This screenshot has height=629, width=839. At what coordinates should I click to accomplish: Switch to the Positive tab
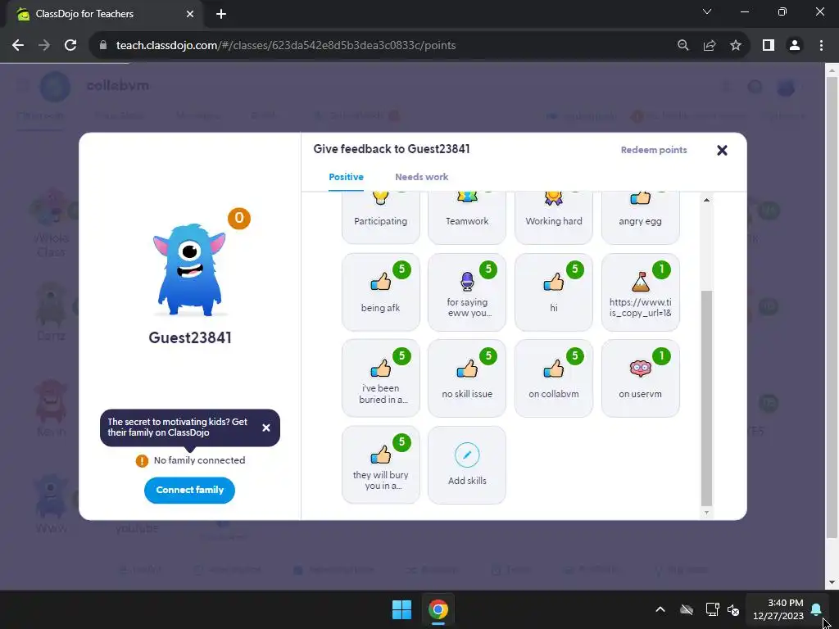347,177
